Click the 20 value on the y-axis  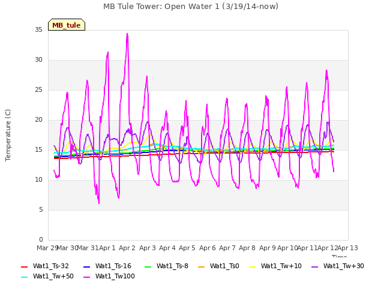(x=38, y=120)
